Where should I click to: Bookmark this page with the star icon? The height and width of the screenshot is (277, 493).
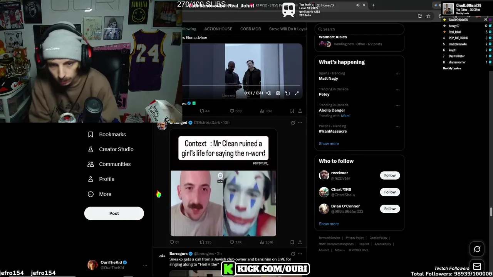[x=428, y=16]
